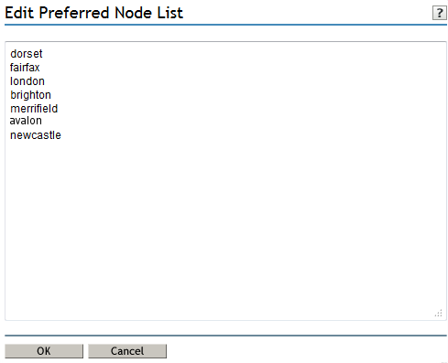448x363 pixels.
Task: Cancel editing the preferred node list
Action: (127, 351)
